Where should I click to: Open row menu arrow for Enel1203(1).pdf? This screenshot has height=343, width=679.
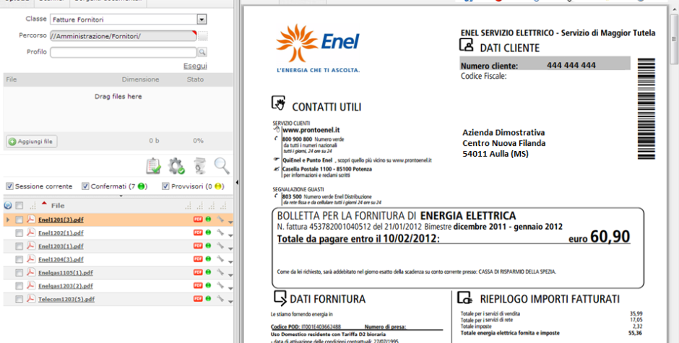point(230,248)
